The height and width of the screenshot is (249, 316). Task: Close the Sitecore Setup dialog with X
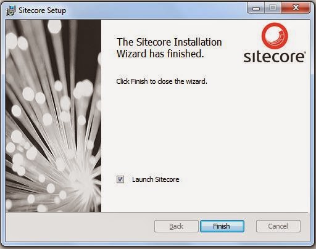tap(296, 8)
